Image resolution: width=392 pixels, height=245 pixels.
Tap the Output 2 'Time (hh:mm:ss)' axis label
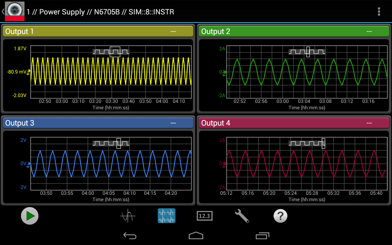click(307, 108)
